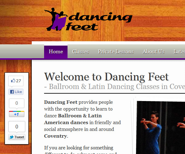Open the count bubble above Google +1
The height and width of the screenshot is (154, 185).
[x=17, y=103]
